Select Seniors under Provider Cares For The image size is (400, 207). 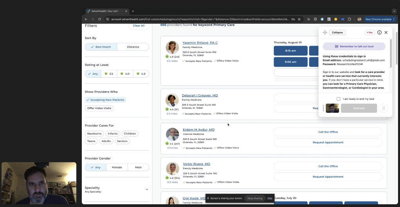click(x=122, y=141)
